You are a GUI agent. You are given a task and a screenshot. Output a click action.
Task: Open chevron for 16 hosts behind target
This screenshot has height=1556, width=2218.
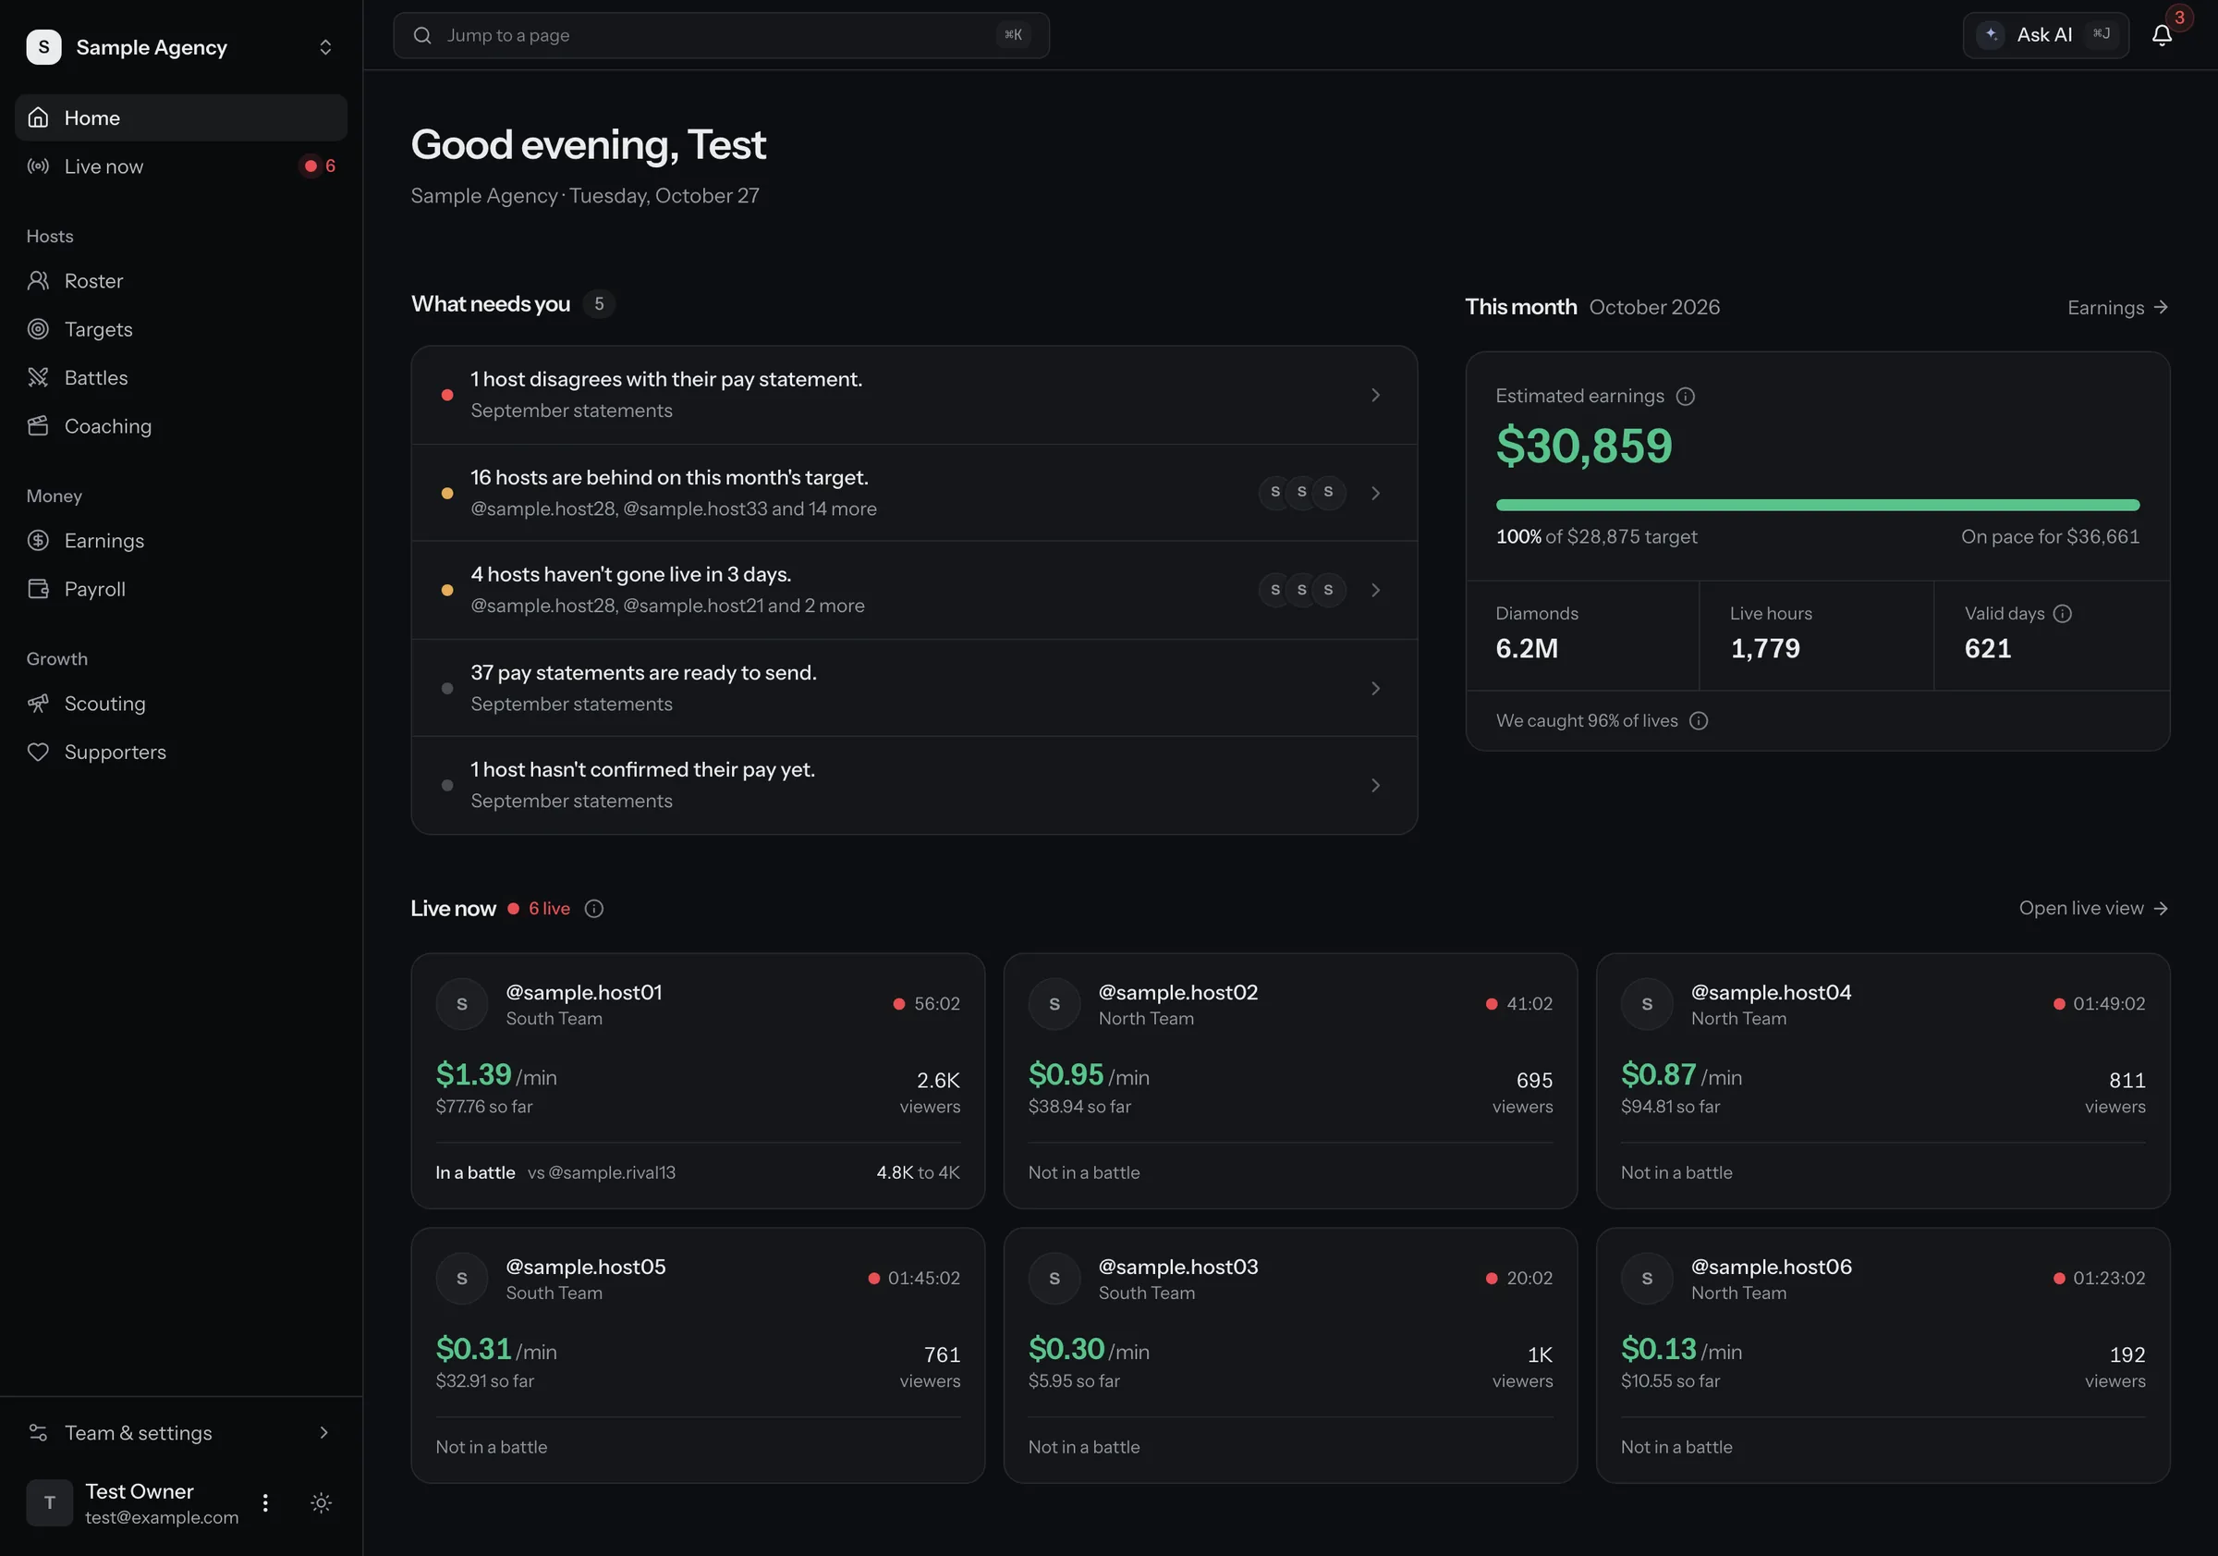click(x=1376, y=493)
